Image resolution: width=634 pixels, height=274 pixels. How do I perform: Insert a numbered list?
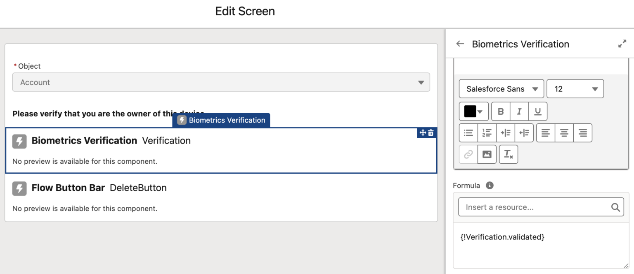[x=487, y=132]
